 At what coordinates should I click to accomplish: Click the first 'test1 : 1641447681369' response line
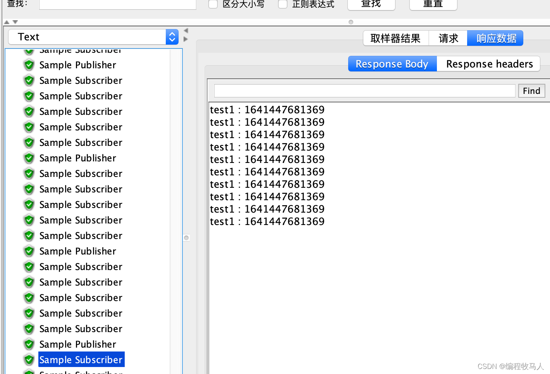pyautogui.click(x=267, y=110)
